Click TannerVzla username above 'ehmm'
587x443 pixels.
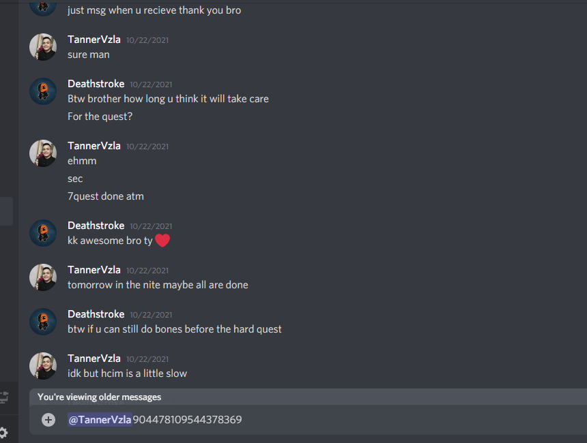(94, 146)
